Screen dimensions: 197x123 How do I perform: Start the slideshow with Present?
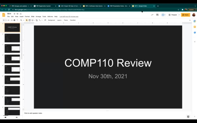173,15
